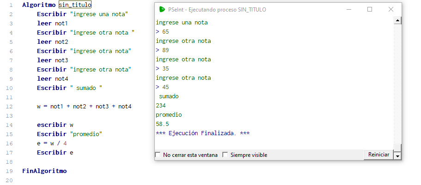Click line number 12 in the editor gutter

click(9, 107)
